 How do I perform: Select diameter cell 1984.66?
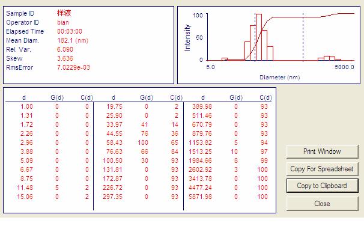tap(201, 160)
